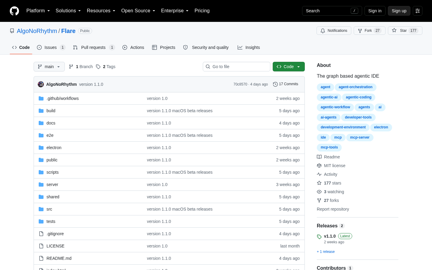Click the scripts folder icon
432x270 pixels.
click(x=41, y=172)
